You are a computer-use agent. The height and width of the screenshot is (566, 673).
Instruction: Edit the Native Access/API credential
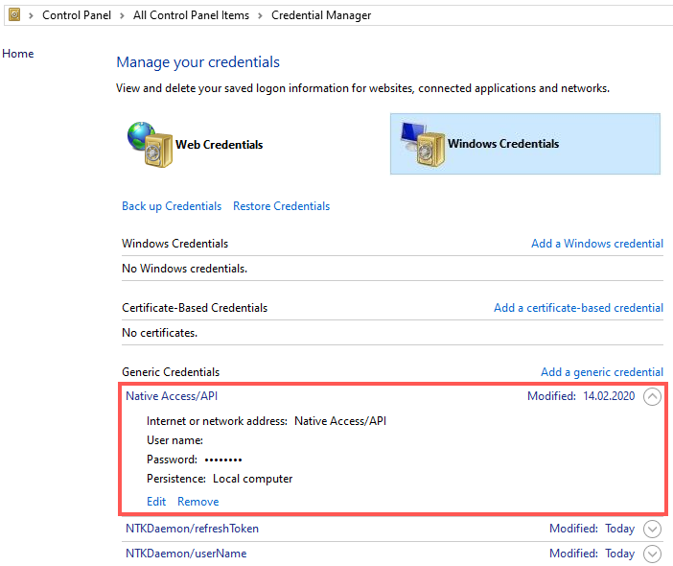click(x=156, y=502)
